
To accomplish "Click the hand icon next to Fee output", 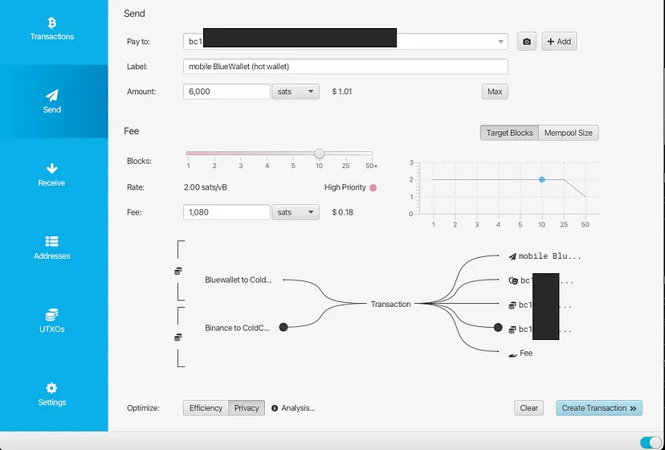I will [512, 354].
